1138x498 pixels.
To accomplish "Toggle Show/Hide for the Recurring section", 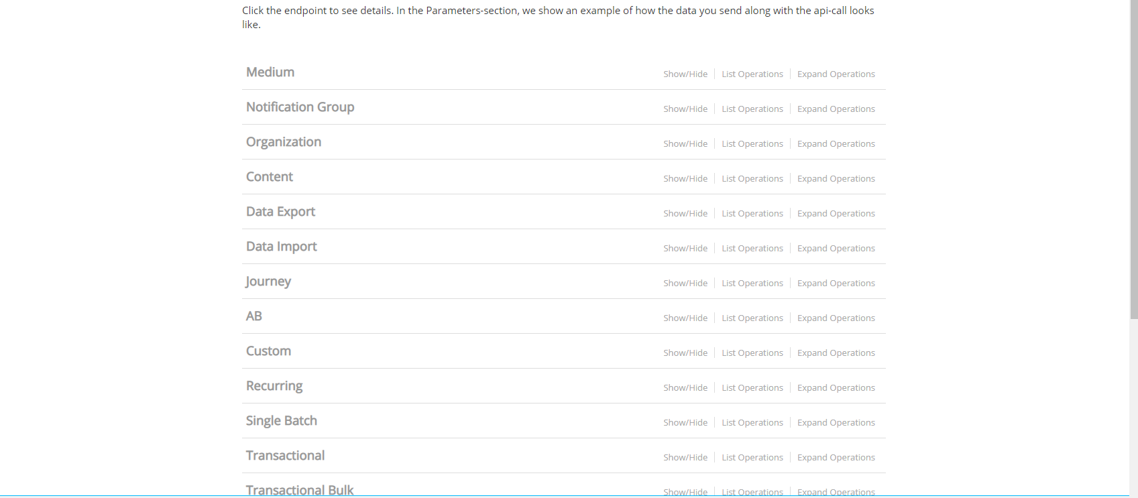I will pyautogui.click(x=685, y=387).
